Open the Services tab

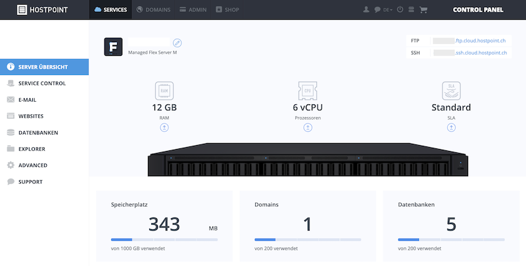pos(110,10)
